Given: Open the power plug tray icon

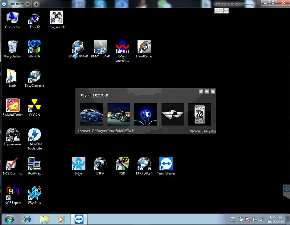Looking at the screenshot, I should pos(241,220).
